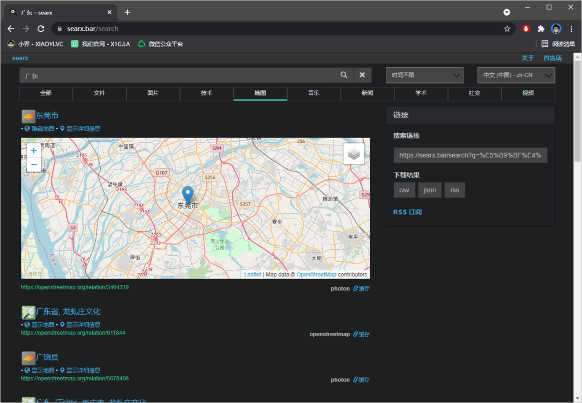Open the 首选项 preferences link
The height and width of the screenshot is (403, 582).
point(552,58)
